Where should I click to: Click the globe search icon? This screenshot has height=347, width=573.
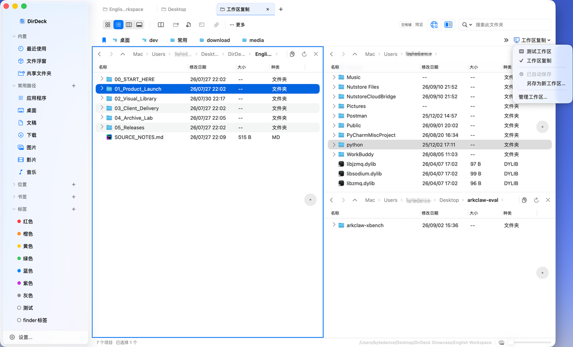pyautogui.click(x=434, y=24)
